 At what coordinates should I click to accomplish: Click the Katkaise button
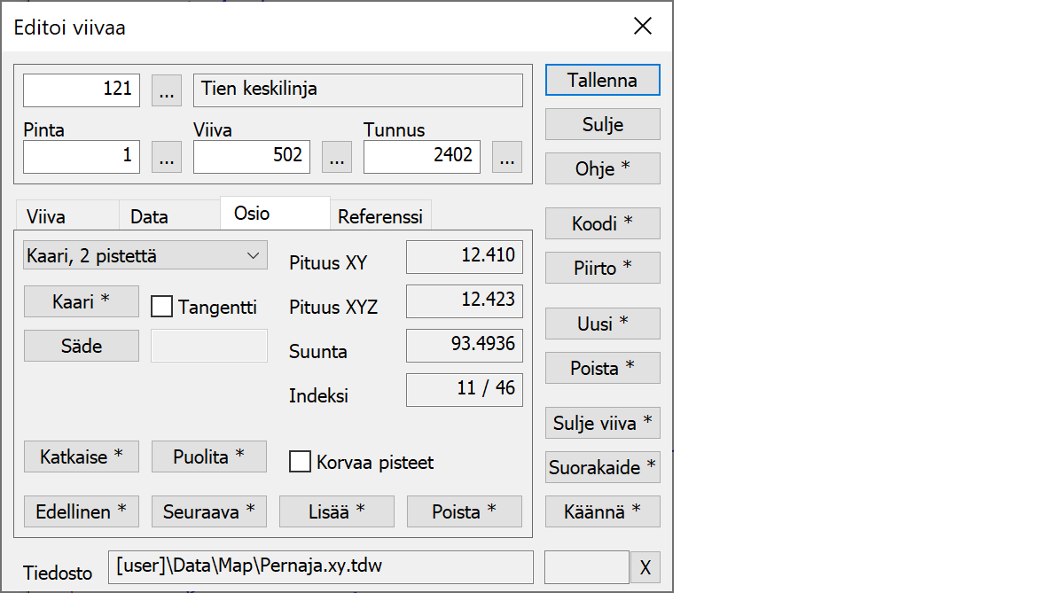[82, 457]
